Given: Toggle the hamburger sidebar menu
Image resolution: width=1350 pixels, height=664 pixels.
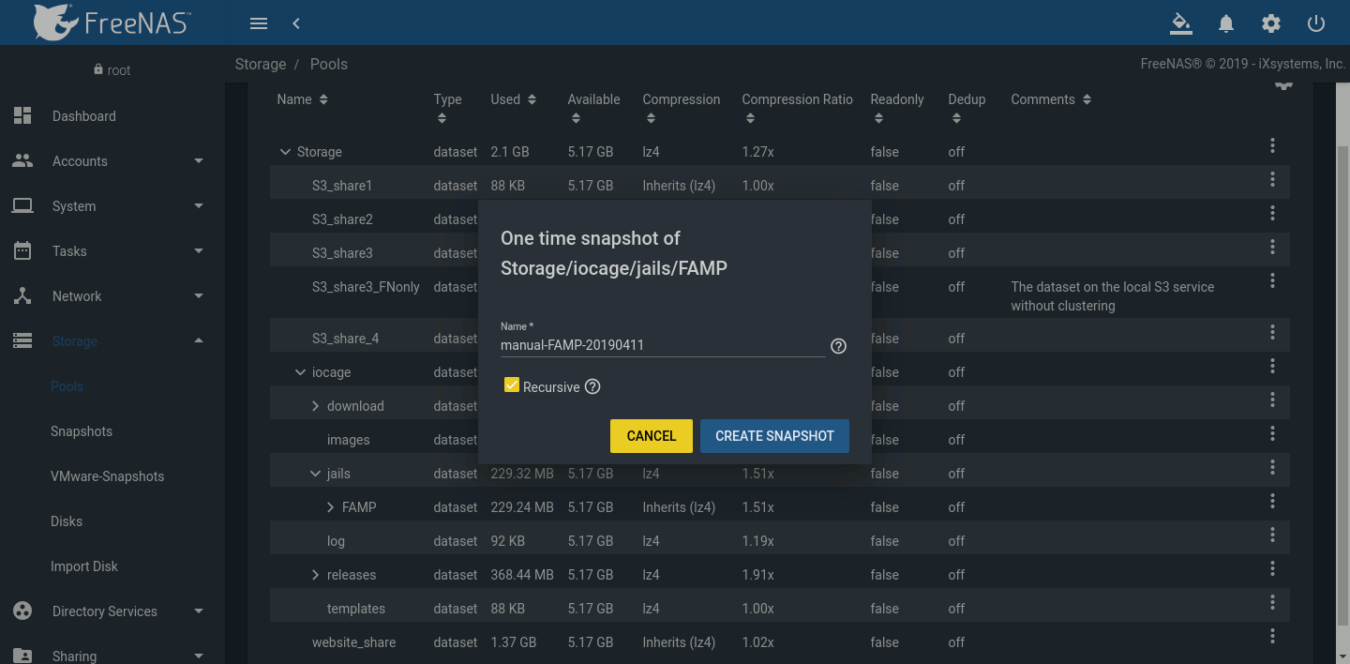Looking at the screenshot, I should point(259,23).
